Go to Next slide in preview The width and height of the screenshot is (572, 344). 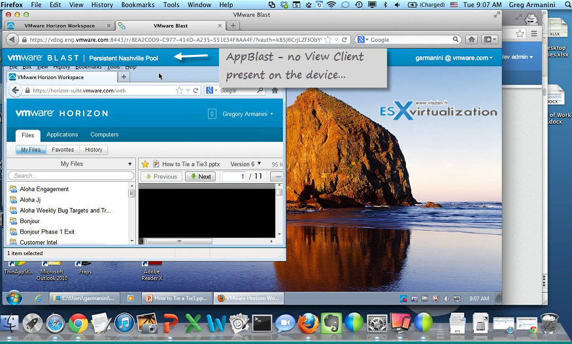(x=200, y=177)
